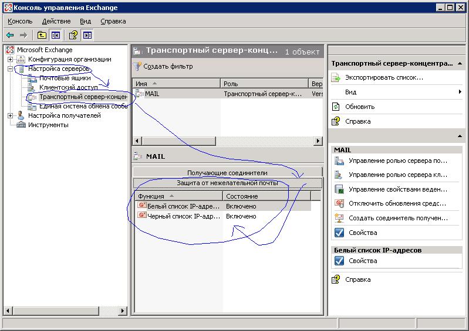Screen dimensions: 469x331
Task: Sort by the Состояние column header
Action: pyautogui.click(x=267, y=196)
